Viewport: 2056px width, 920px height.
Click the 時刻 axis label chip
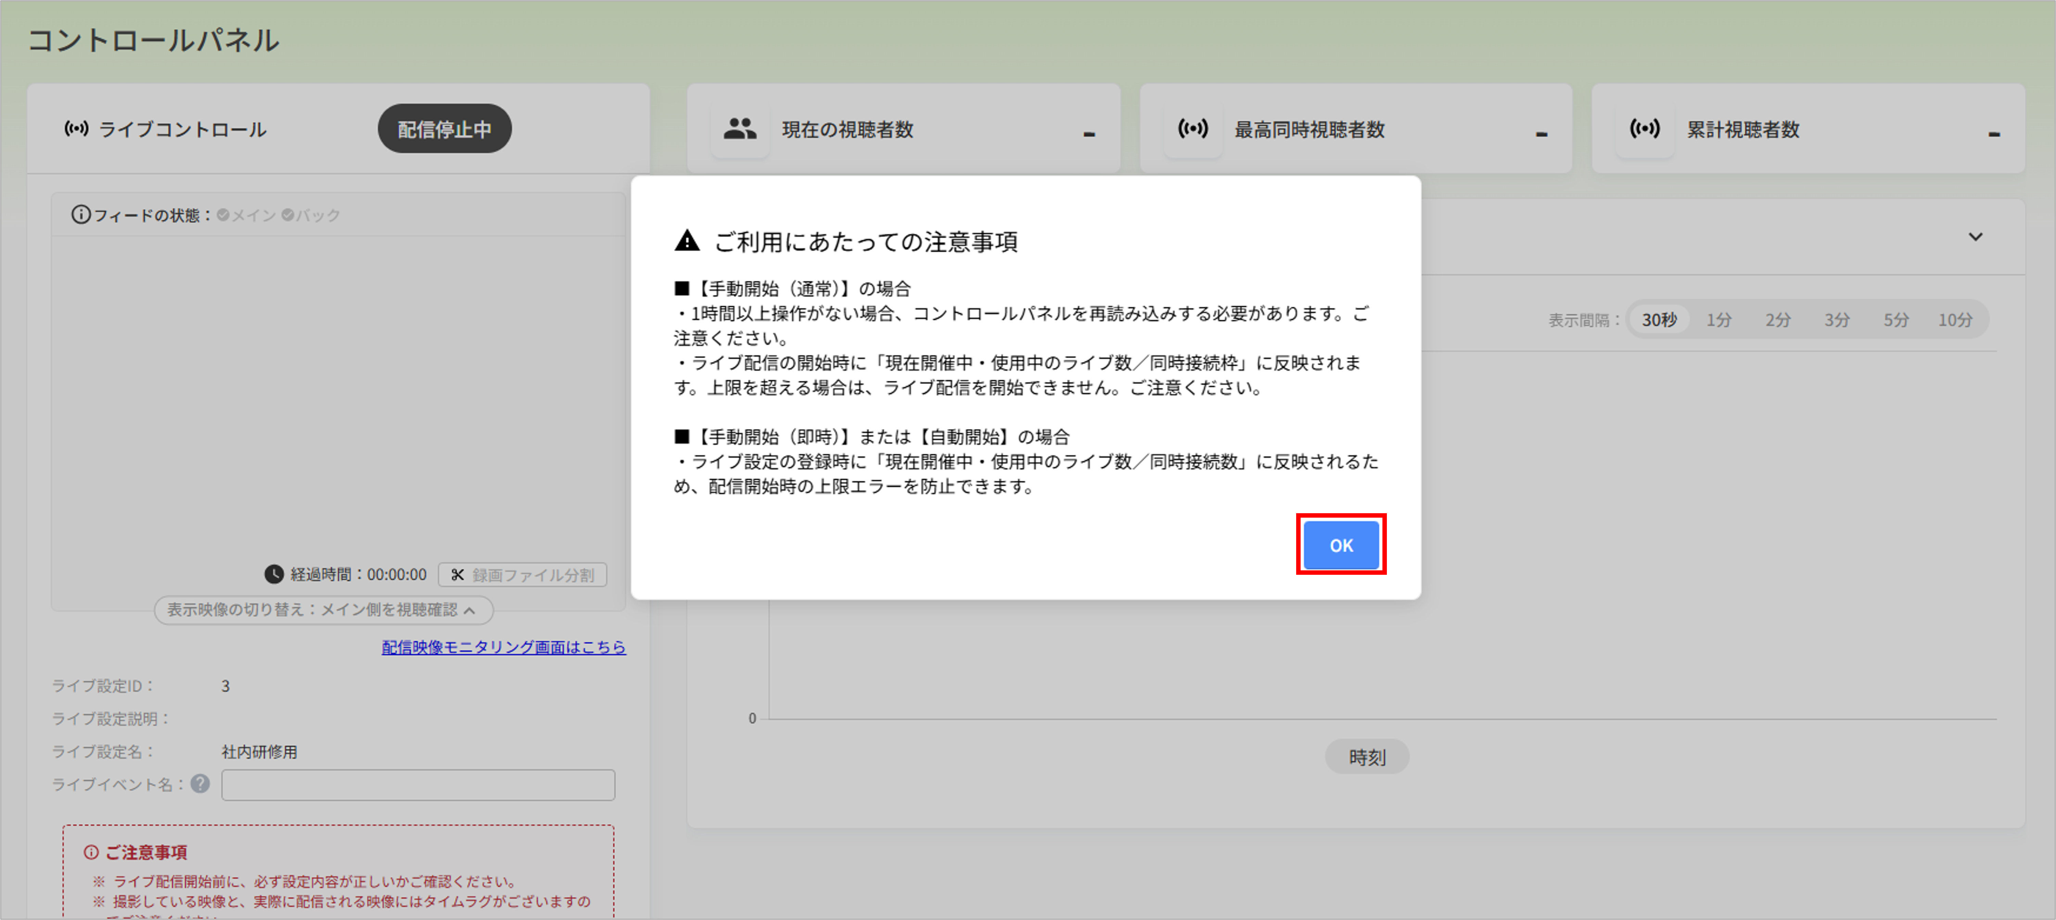(x=1367, y=756)
